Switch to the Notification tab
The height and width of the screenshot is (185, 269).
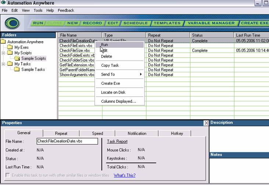point(137,134)
